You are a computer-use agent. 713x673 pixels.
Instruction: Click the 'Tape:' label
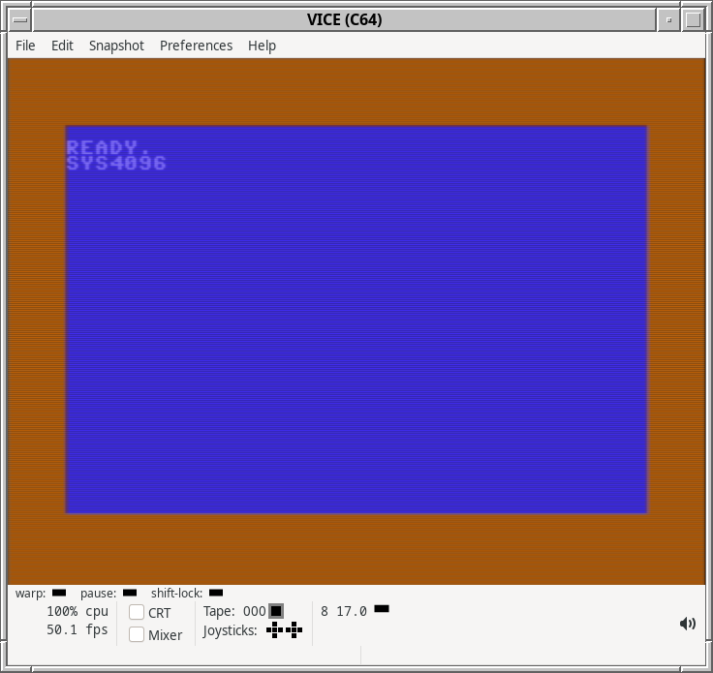coord(219,611)
